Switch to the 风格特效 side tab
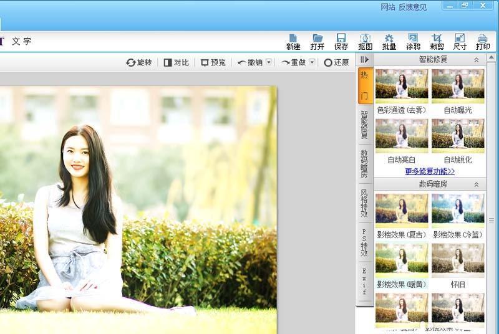Image resolution: width=499 pixels, height=334 pixels. point(364,203)
